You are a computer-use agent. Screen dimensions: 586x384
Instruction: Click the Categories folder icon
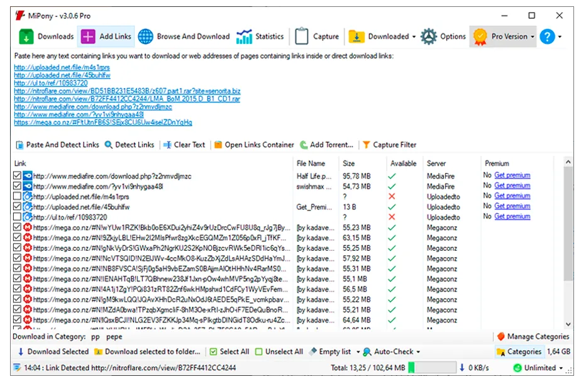[x=500, y=352]
